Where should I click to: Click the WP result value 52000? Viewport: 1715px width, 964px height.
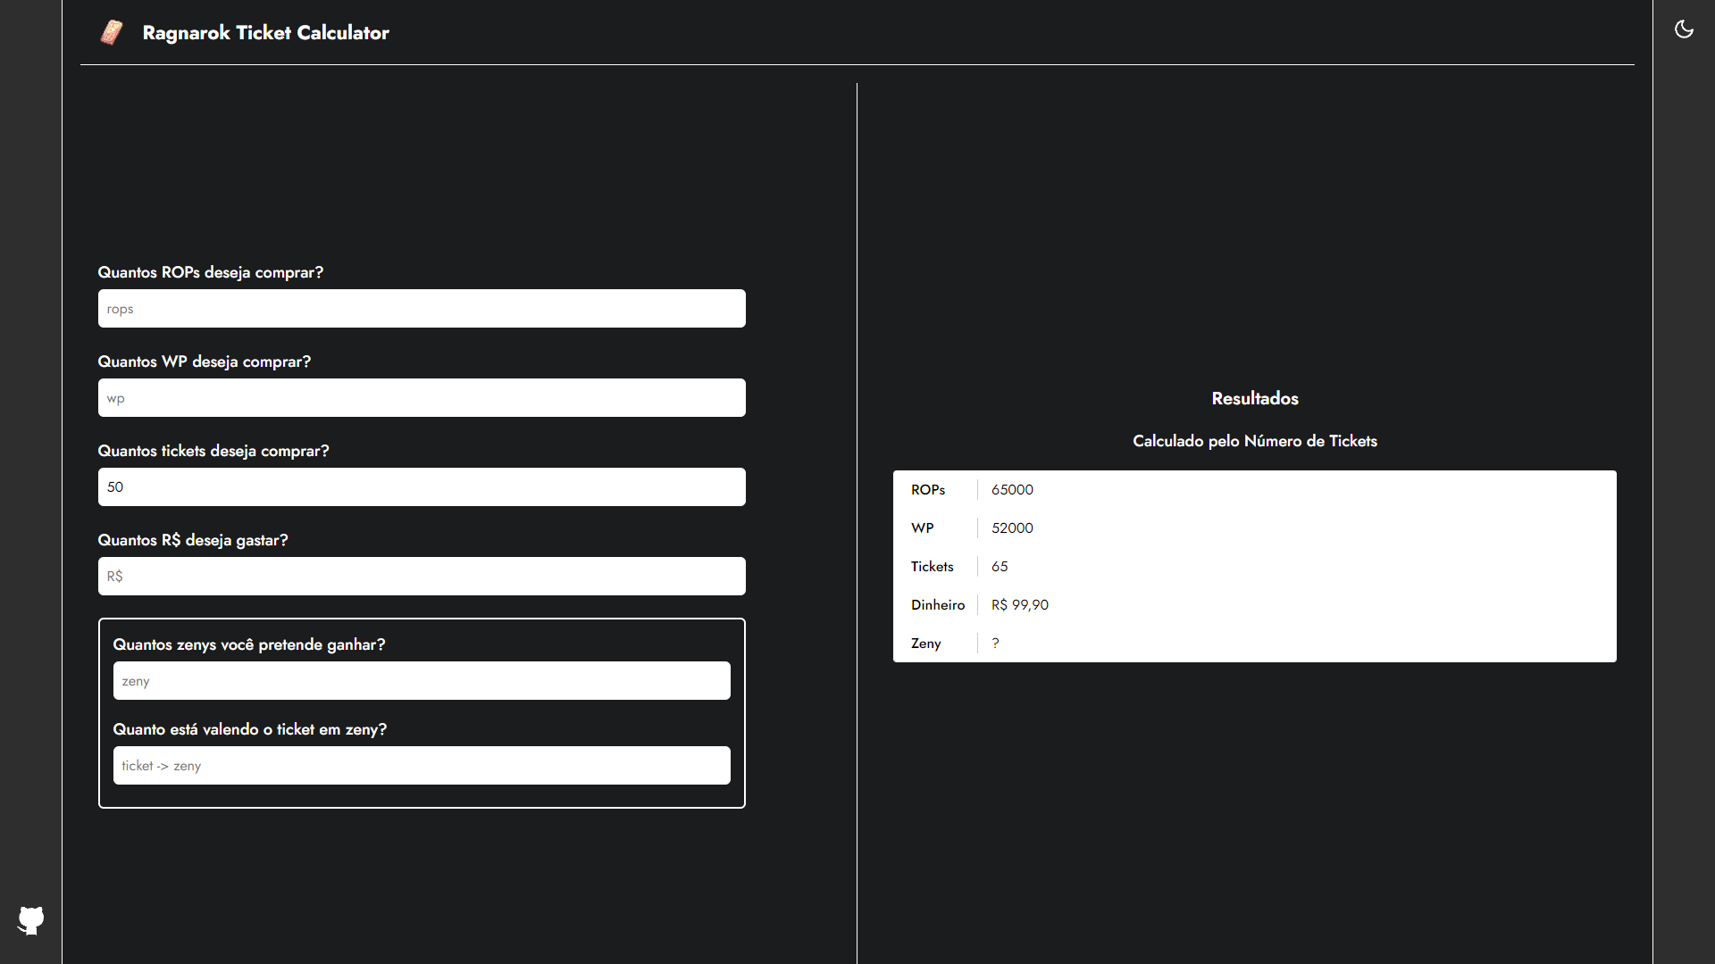coord(1012,528)
